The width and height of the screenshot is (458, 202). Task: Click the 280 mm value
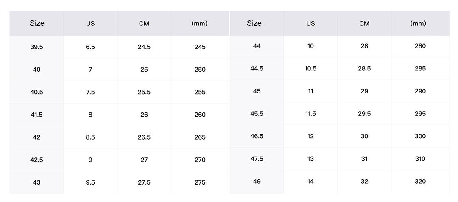pos(420,46)
